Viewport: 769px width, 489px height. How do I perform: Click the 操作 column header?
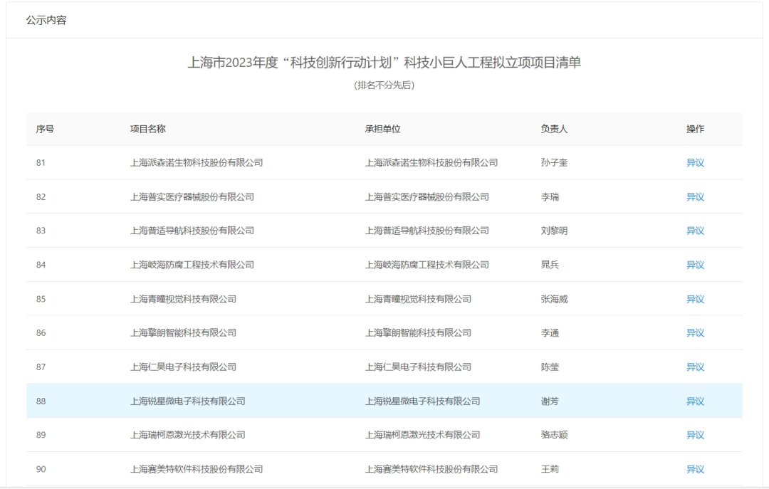[695, 129]
